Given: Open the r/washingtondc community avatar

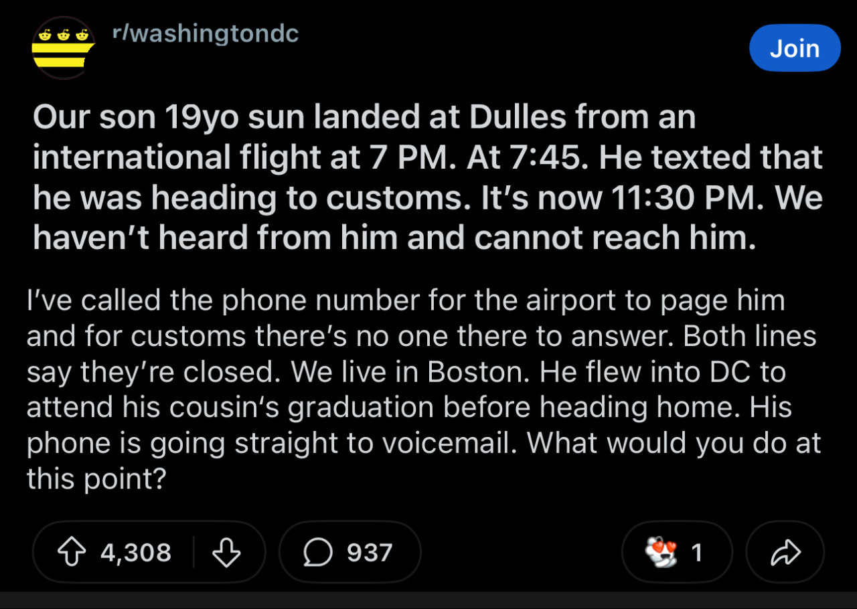Looking at the screenshot, I should pyautogui.click(x=62, y=48).
